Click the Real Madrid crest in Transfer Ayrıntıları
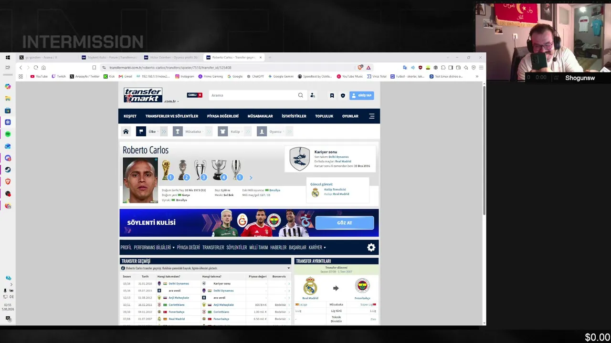Screen dimensions: 611x343 tap(310, 286)
